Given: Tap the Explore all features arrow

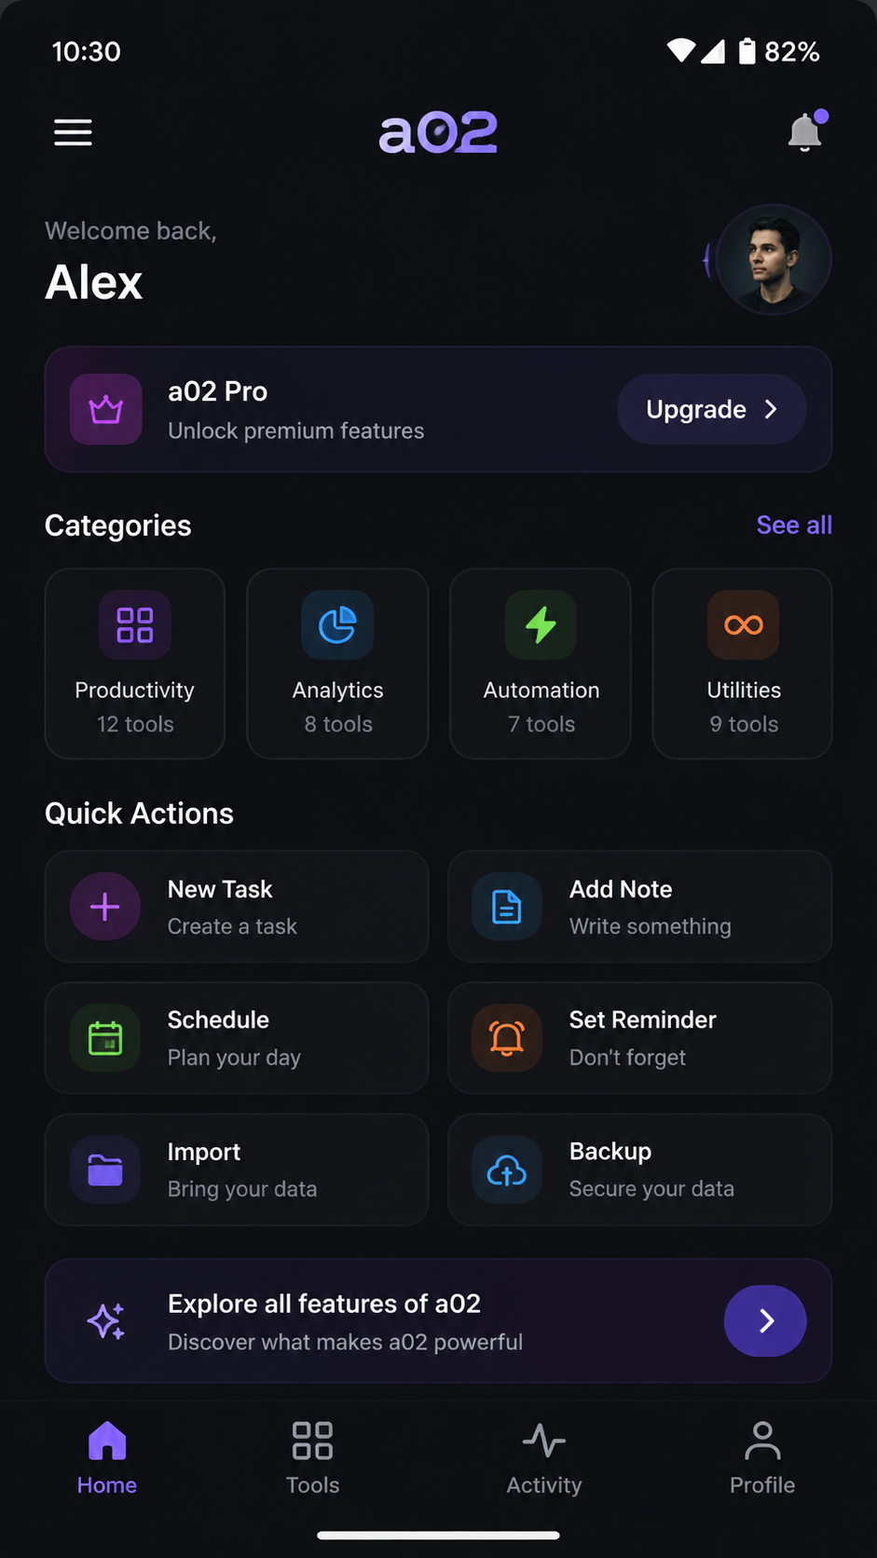Looking at the screenshot, I should [x=765, y=1321].
